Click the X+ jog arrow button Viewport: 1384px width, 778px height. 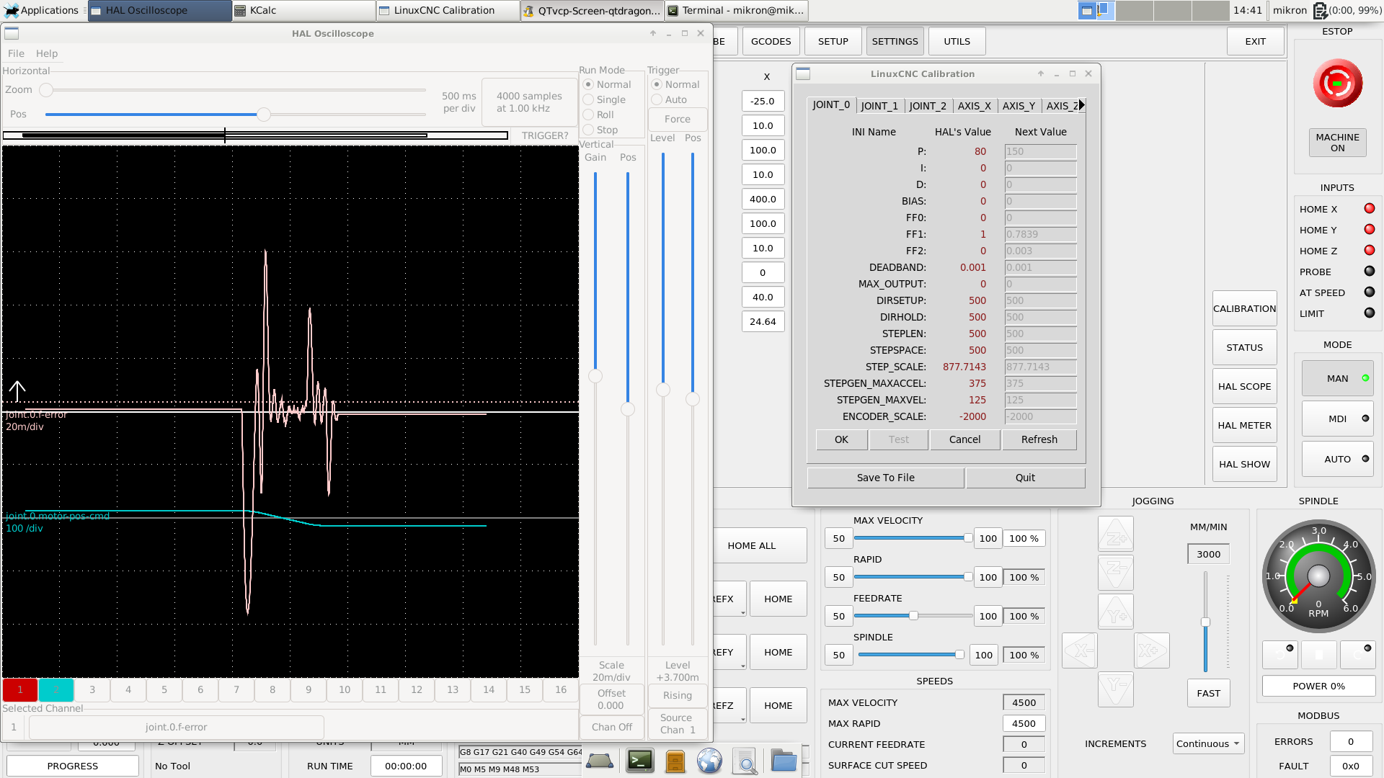[1152, 650]
